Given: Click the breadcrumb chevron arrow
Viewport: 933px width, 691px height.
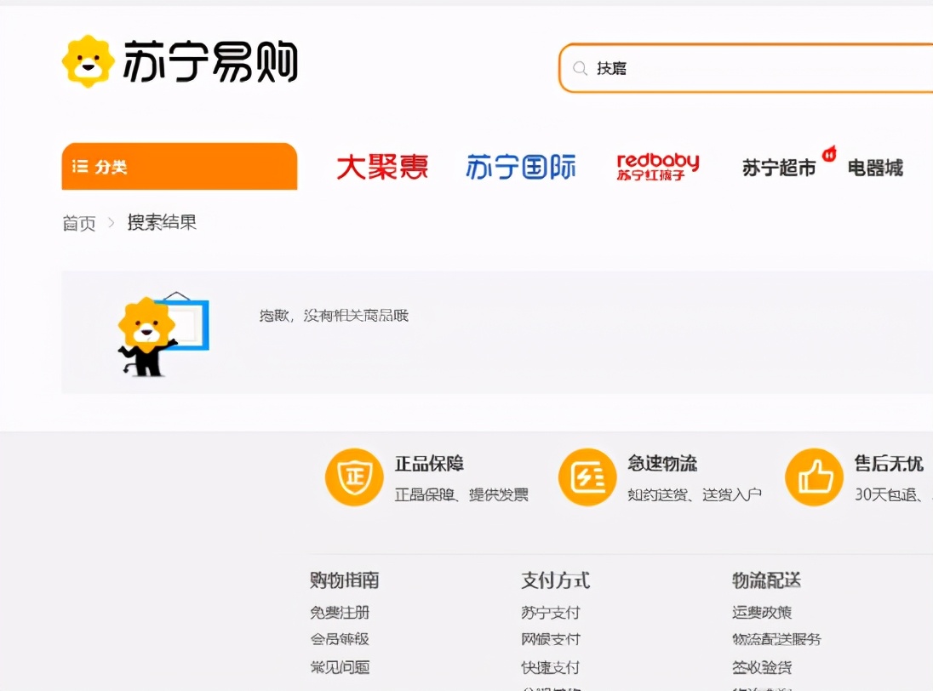Looking at the screenshot, I should coord(112,223).
